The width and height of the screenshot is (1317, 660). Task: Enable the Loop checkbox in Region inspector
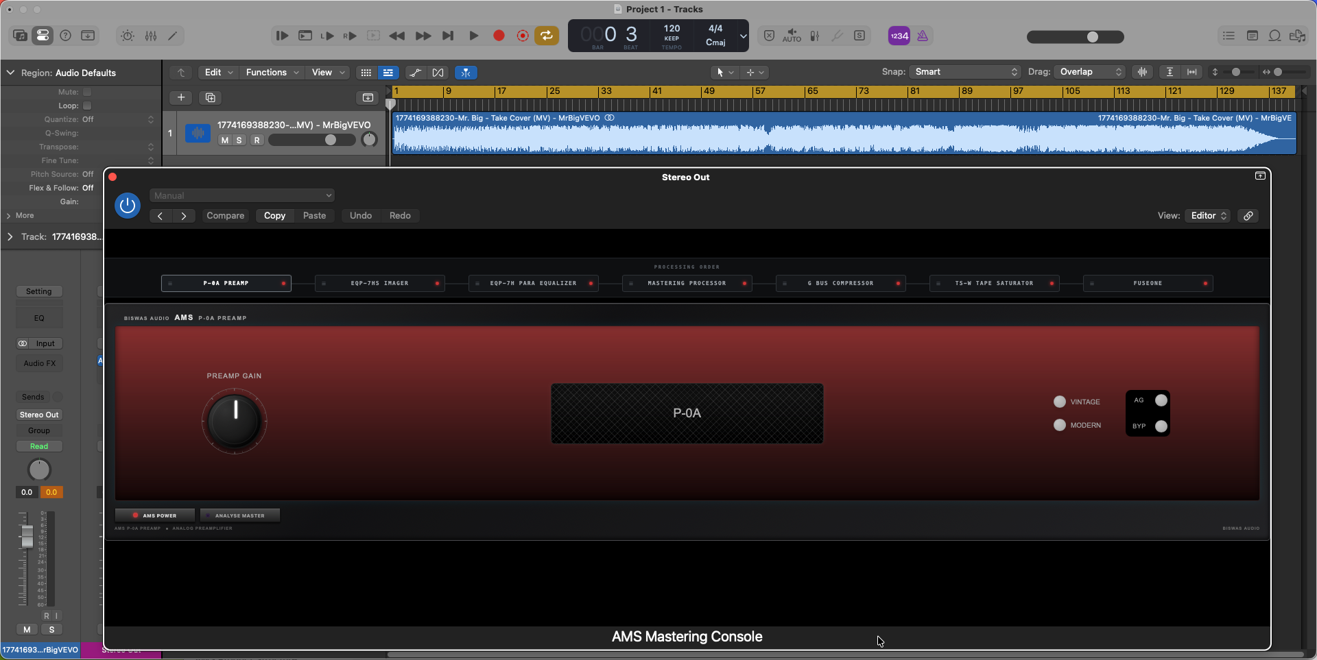87,106
